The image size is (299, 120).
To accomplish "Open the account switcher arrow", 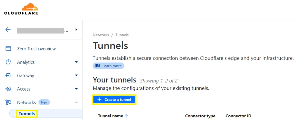I will click(x=76, y=29).
